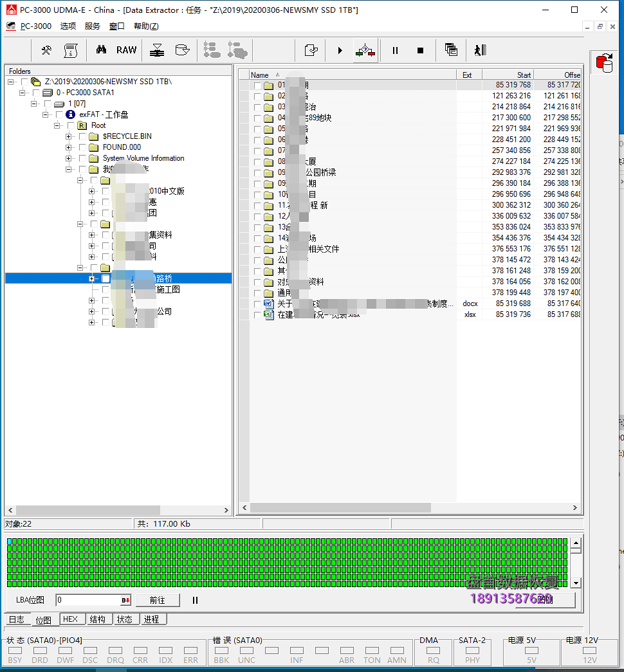Expand the $RECYCLE.BIN tree node
The width and height of the screenshot is (624, 672).
(x=68, y=136)
